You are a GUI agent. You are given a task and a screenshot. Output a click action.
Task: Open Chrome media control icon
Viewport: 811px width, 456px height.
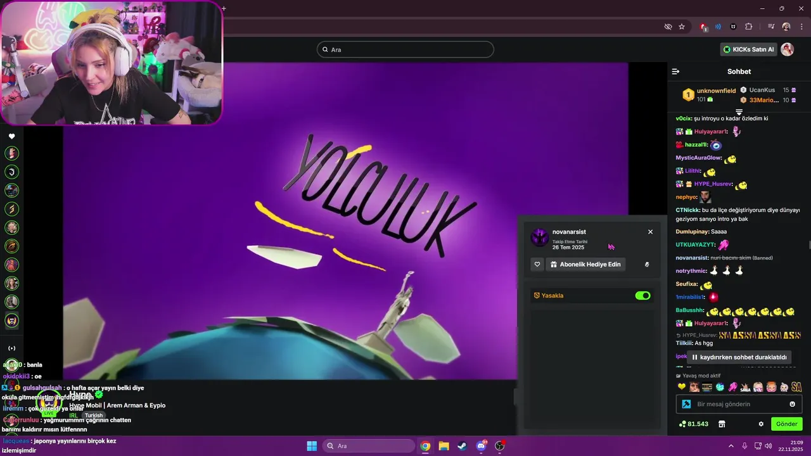(771, 27)
